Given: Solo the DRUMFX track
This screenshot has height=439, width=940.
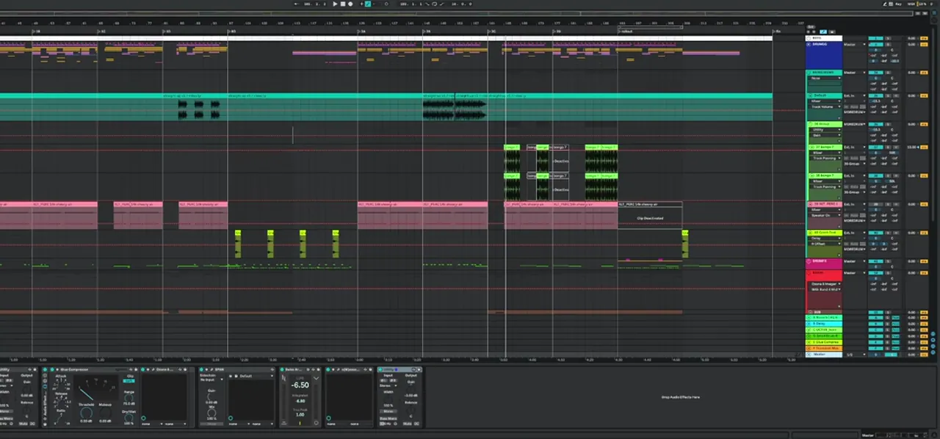Looking at the screenshot, I should tap(888, 261).
